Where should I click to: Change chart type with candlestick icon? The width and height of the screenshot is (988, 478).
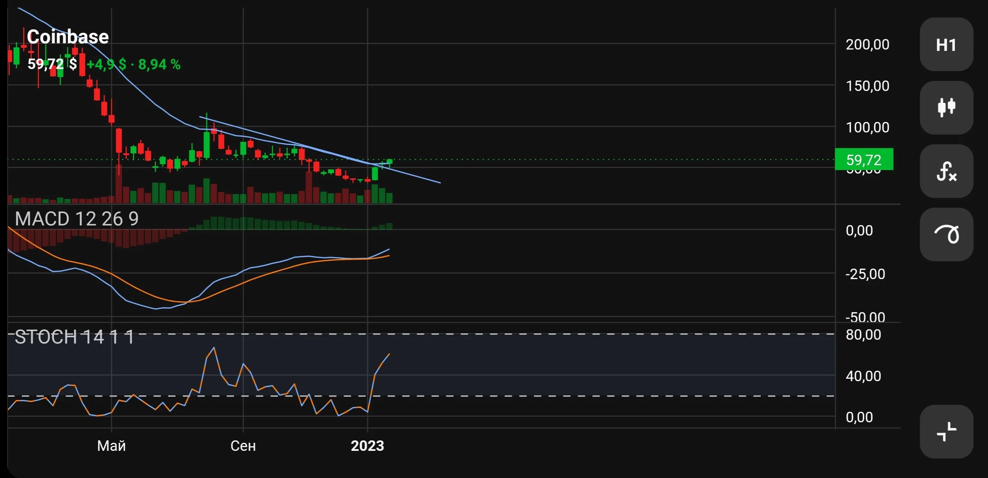point(946,108)
